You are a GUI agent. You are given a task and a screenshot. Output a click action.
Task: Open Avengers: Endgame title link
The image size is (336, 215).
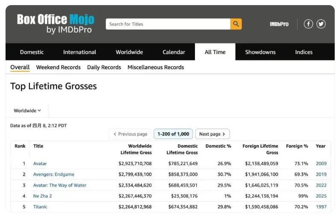pos(54,174)
